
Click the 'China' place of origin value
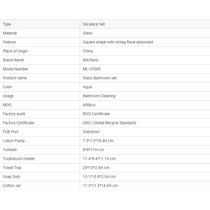click(87, 51)
